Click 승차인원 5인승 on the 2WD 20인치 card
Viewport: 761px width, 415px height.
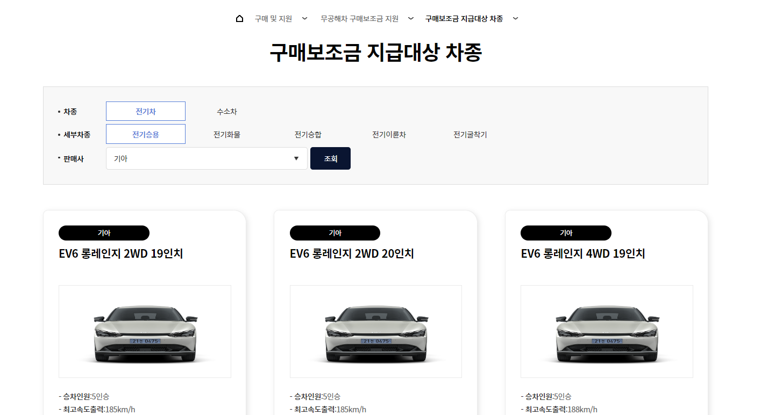[315, 397]
